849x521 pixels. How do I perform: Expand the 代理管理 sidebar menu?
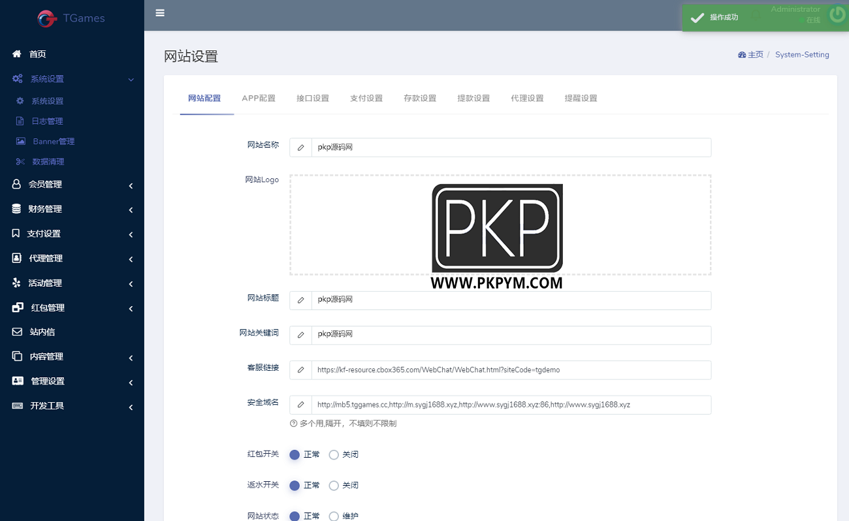[72, 259]
